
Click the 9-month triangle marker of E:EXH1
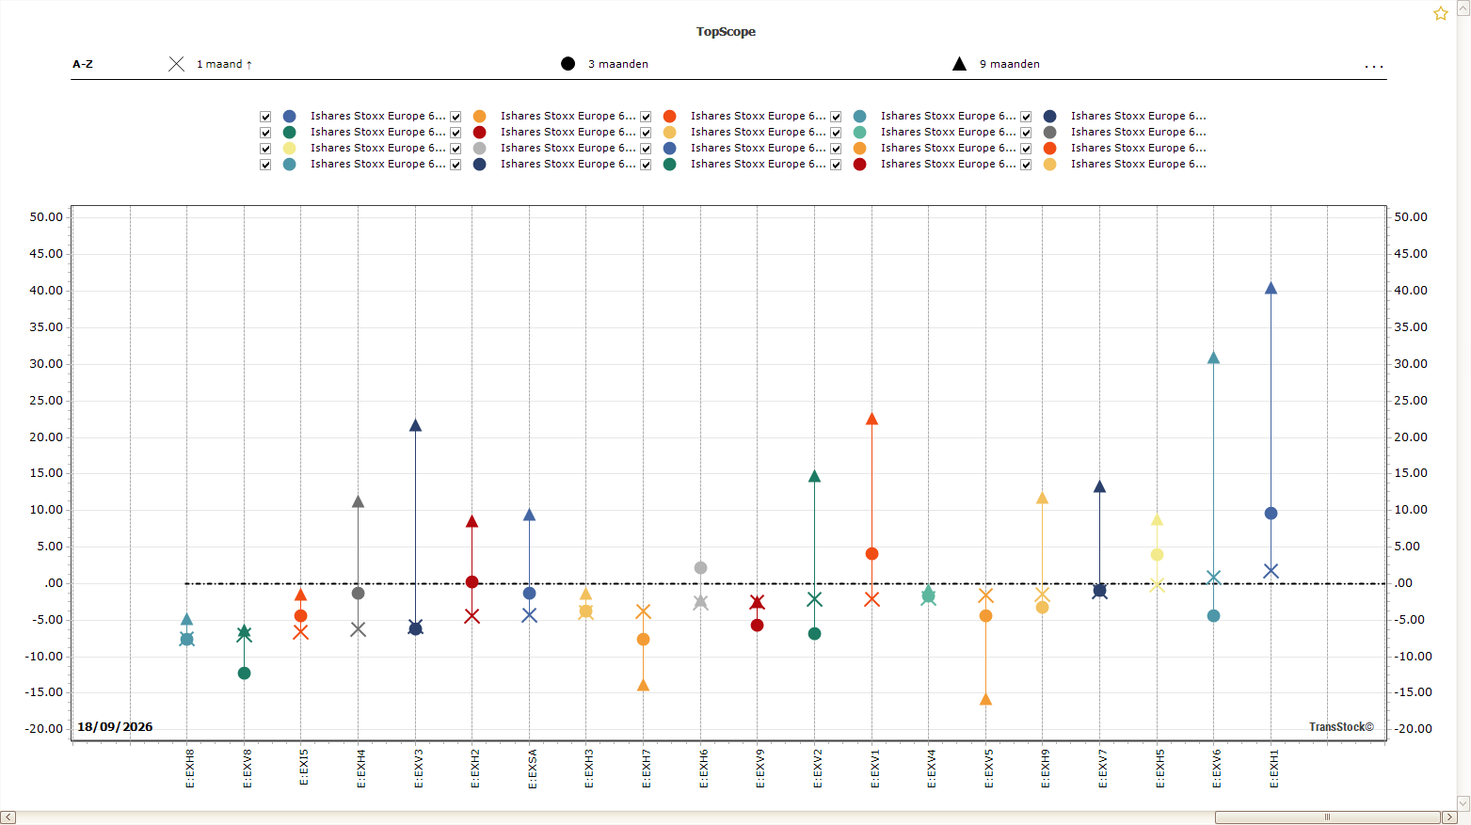(x=1271, y=289)
